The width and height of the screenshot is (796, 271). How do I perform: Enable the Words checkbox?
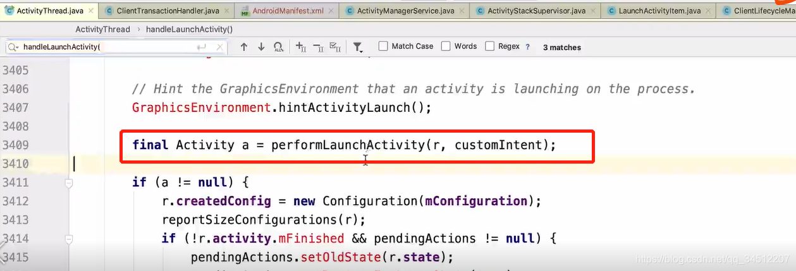pyautogui.click(x=446, y=46)
